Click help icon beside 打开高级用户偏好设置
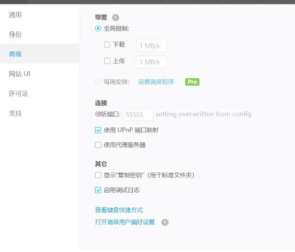Screen dimensions: 295x252 pos(165,222)
